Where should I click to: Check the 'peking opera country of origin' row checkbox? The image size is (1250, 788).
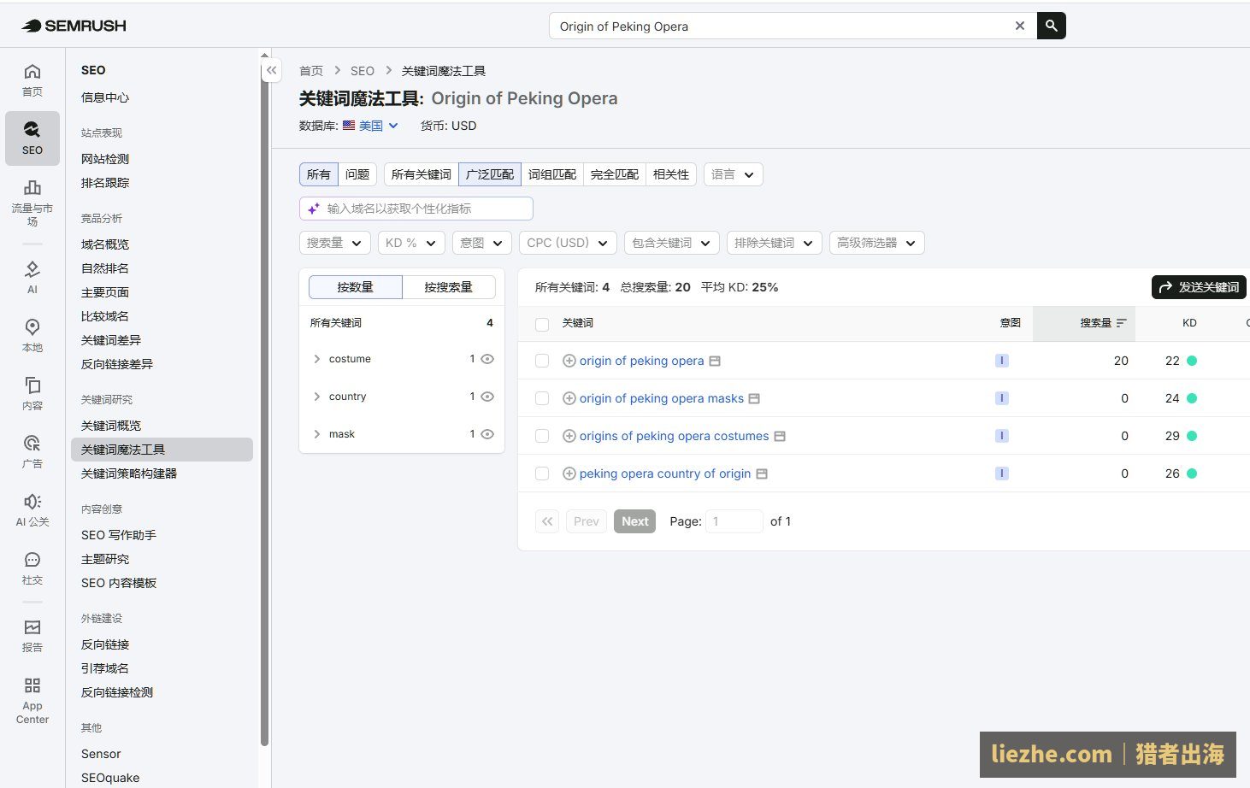pyautogui.click(x=542, y=473)
